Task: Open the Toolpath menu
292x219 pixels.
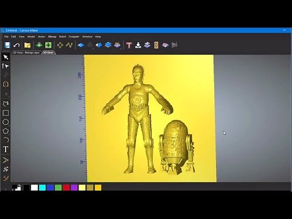Action: 74,36
